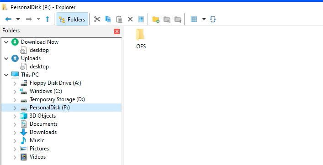Select Windows (C:) drive
The height and width of the screenshot is (165, 323).
tap(46, 91)
